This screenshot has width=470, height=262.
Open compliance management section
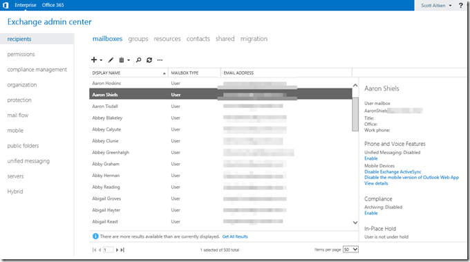coord(37,70)
